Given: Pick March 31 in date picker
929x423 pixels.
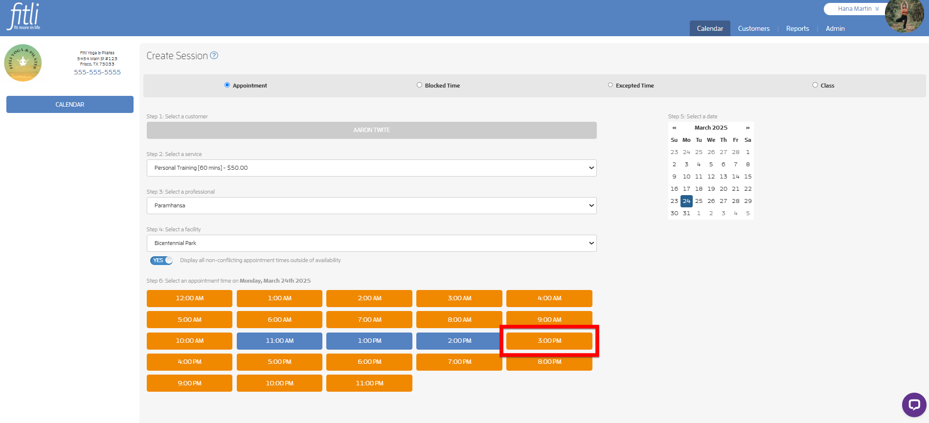Looking at the screenshot, I should coord(686,213).
